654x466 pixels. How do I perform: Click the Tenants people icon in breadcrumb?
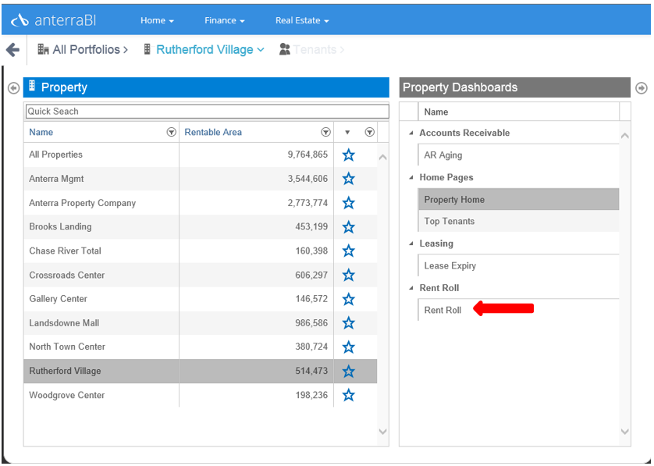click(x=284, y=49)
